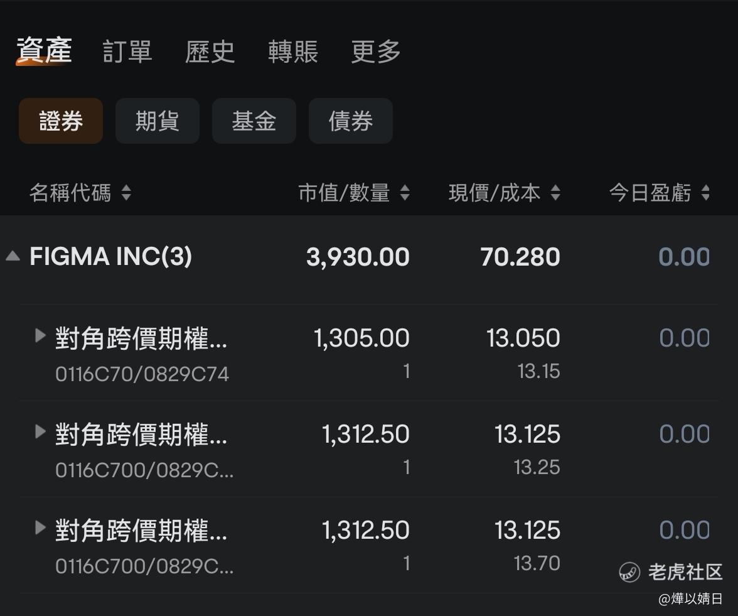Sort by 市值/數量 column arrows
The height and width of the screenshot is (616, 738).
tap(405, 193)
